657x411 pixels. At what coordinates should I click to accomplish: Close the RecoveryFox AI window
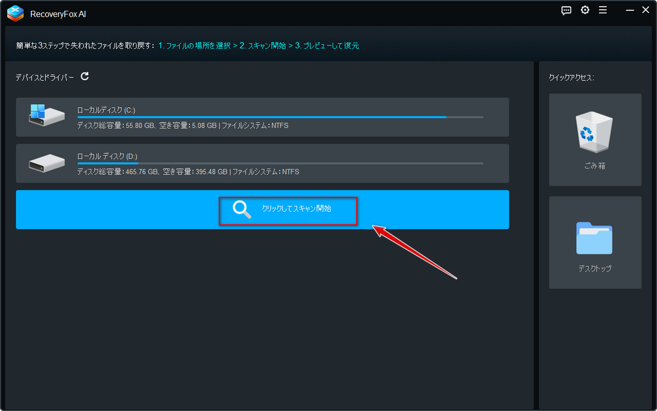[x=646, y=10]
